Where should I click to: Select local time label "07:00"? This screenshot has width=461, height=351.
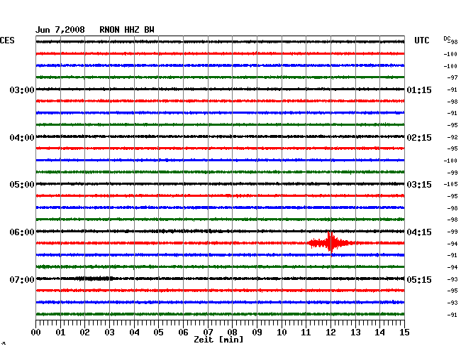point(22,279)
